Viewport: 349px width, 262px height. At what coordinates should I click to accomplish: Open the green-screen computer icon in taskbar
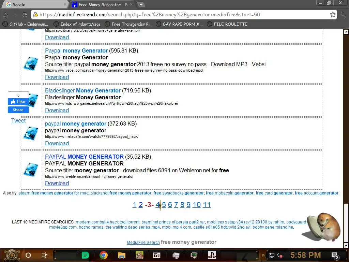[194, 255]
